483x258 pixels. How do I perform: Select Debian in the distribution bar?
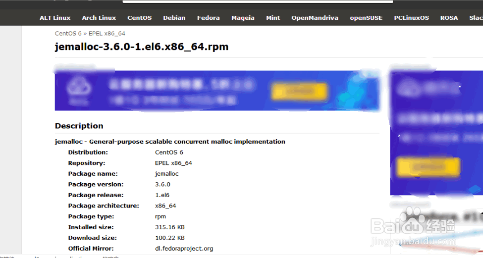[174, 18]
